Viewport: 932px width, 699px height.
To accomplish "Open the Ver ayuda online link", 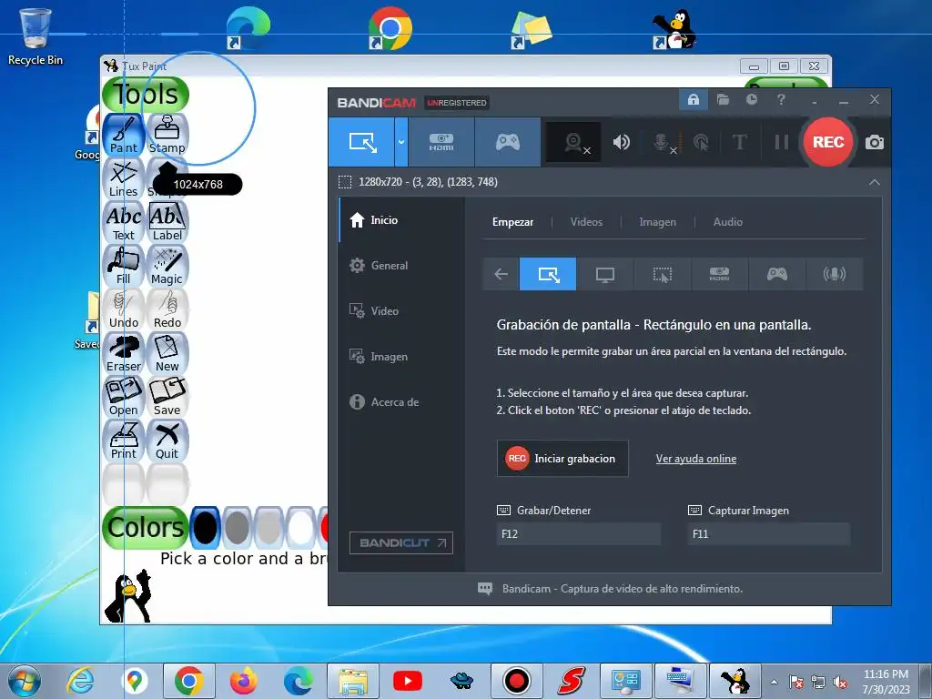I will pyautogui.click(x=696, y=459).
